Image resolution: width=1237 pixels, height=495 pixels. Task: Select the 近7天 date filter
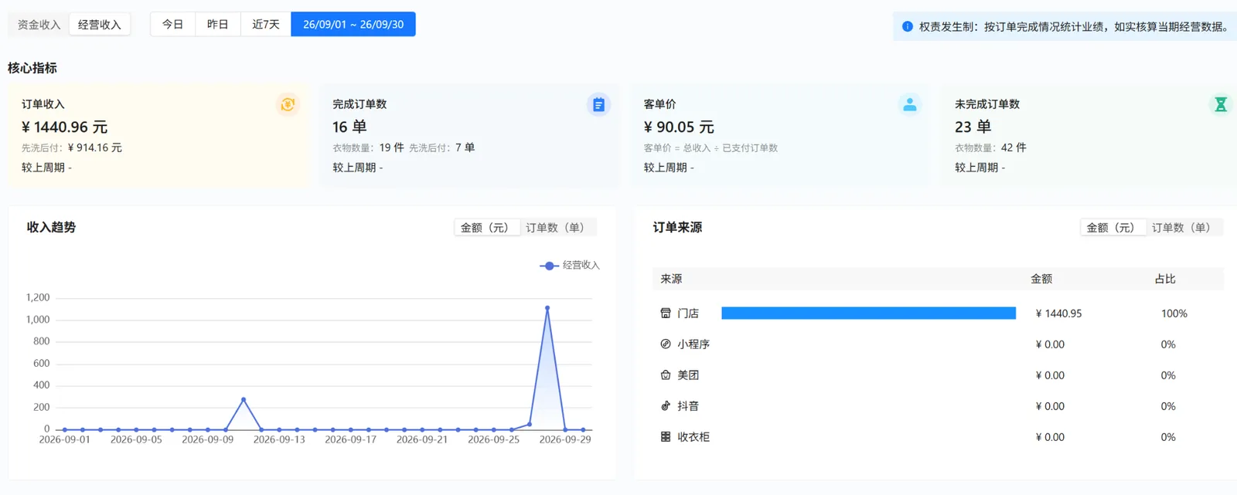(x=266, y=25)
